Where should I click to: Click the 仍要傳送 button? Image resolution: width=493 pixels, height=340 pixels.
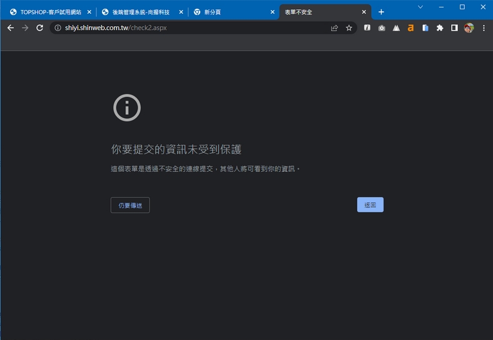(130, 205)
